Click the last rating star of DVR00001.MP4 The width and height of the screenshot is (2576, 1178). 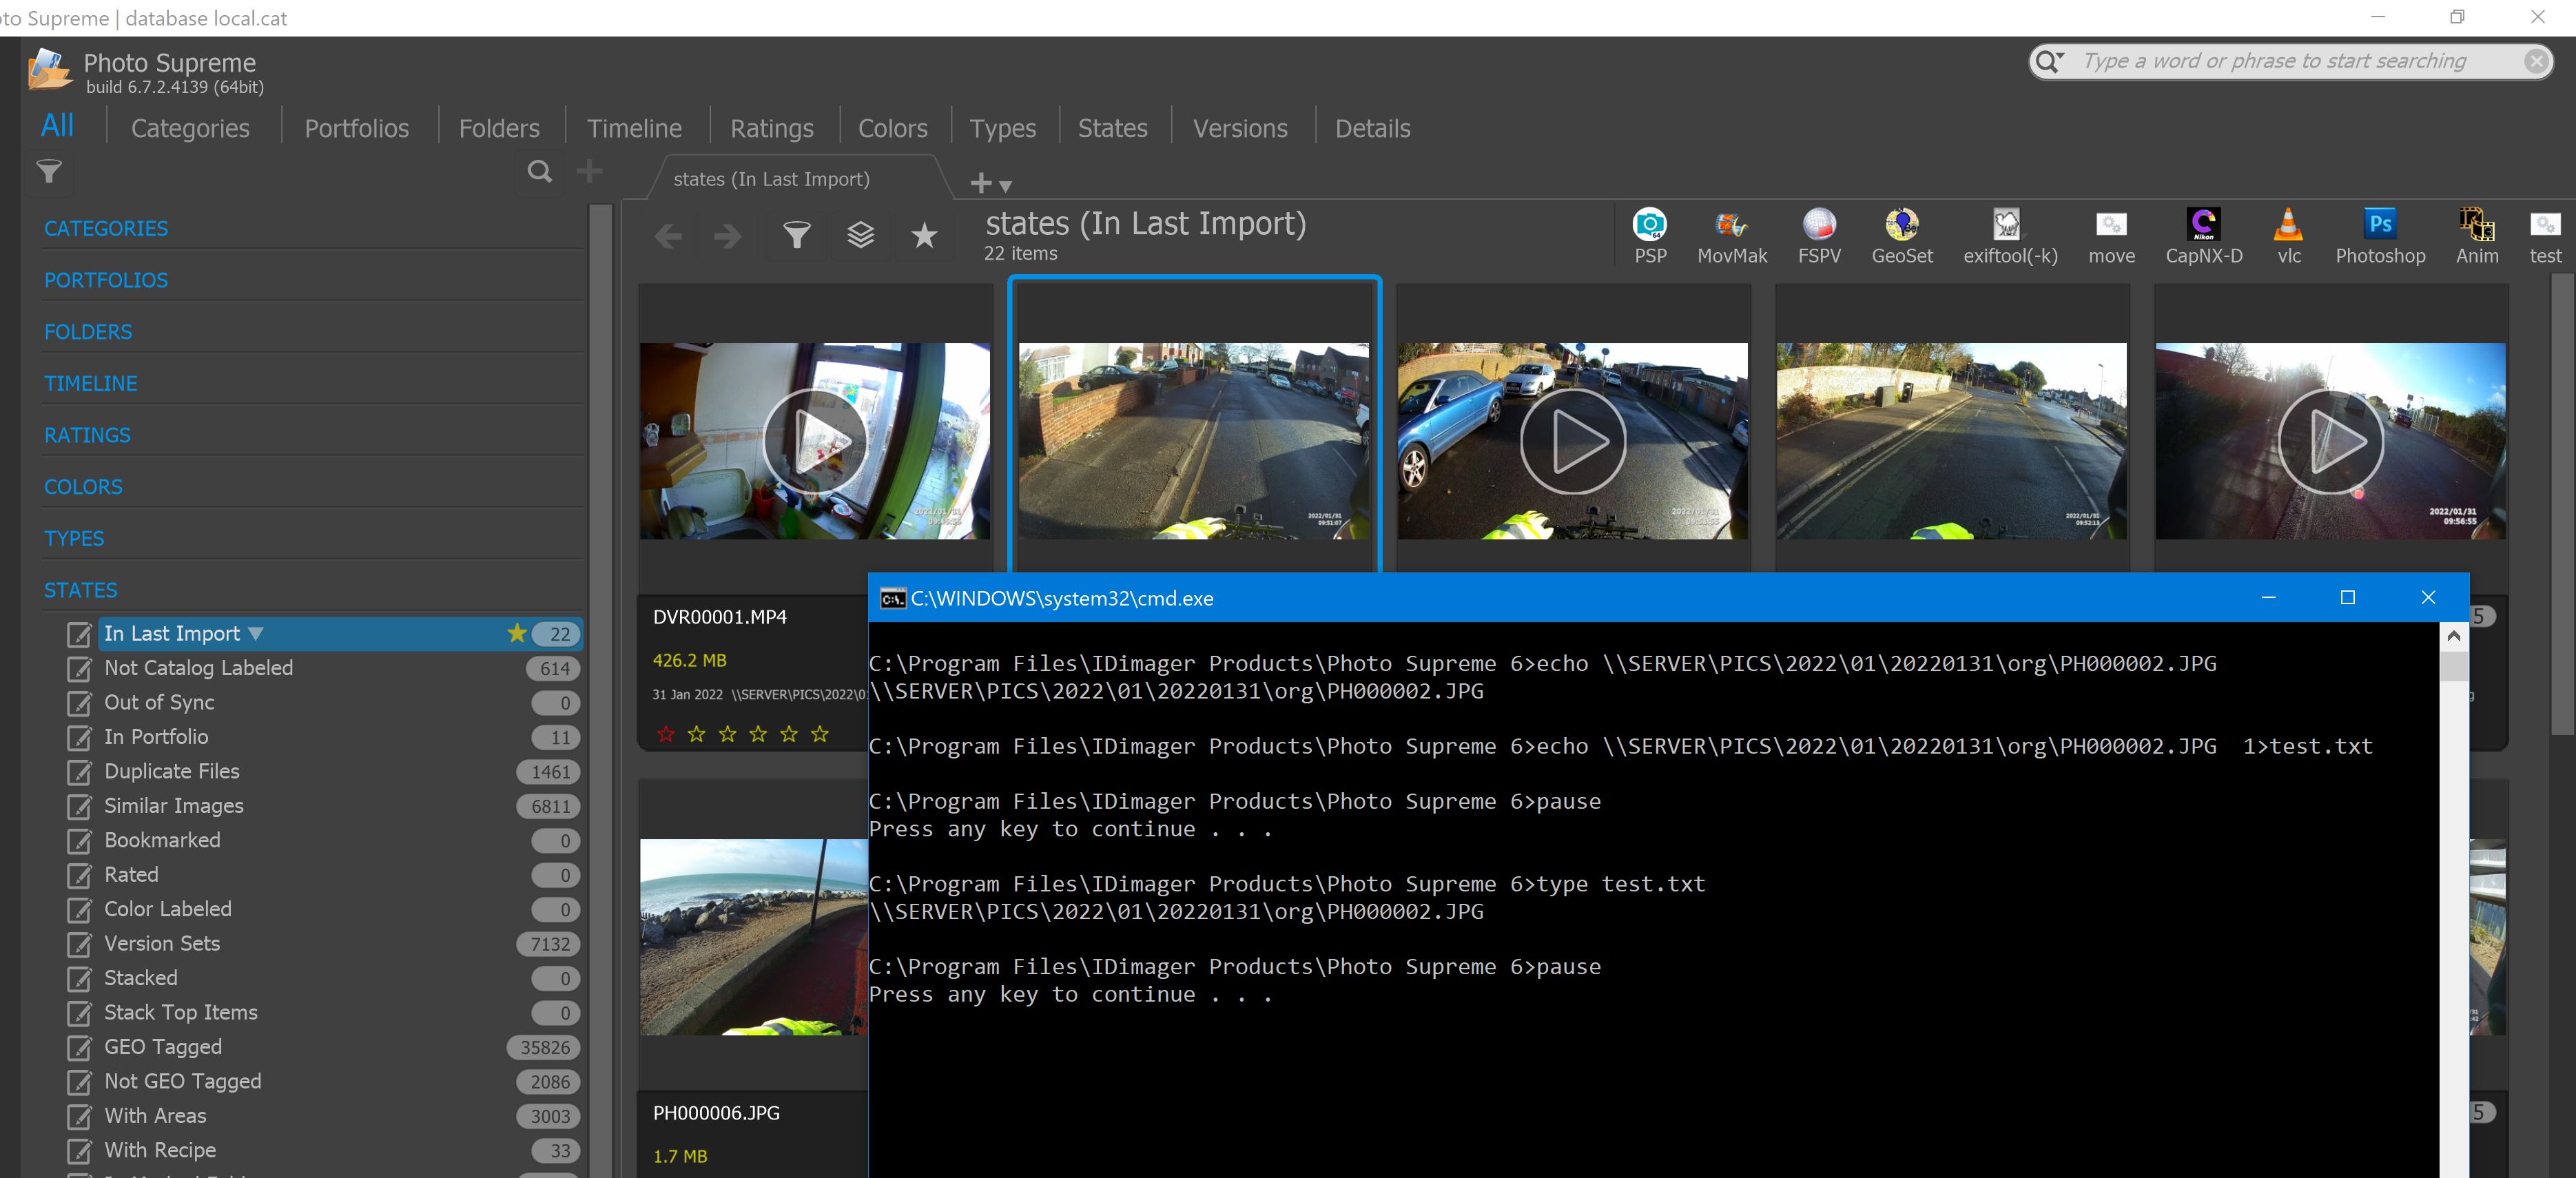pyautogui.click(x=820, y=734)
